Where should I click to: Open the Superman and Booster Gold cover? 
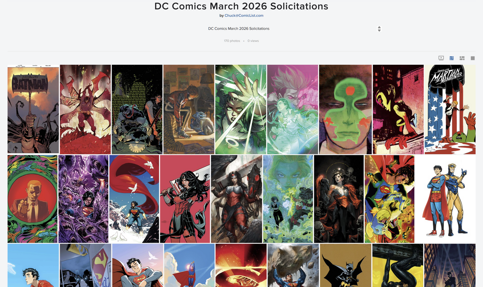(x=445, y=199)
